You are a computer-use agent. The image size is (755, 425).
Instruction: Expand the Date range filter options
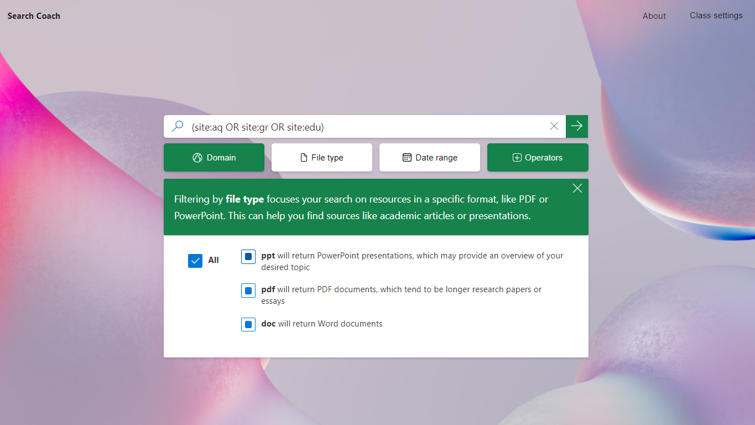pyautogui.click(x=429, y=158)
